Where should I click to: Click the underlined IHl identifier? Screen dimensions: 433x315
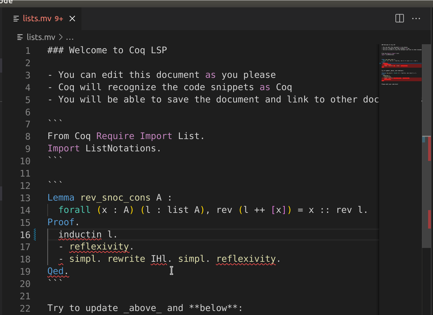[x=159, y=259]
